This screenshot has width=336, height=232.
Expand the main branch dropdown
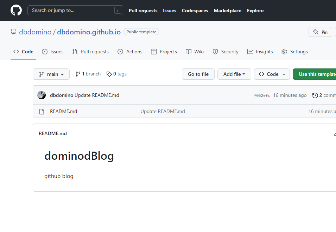[x=51, y=74]
